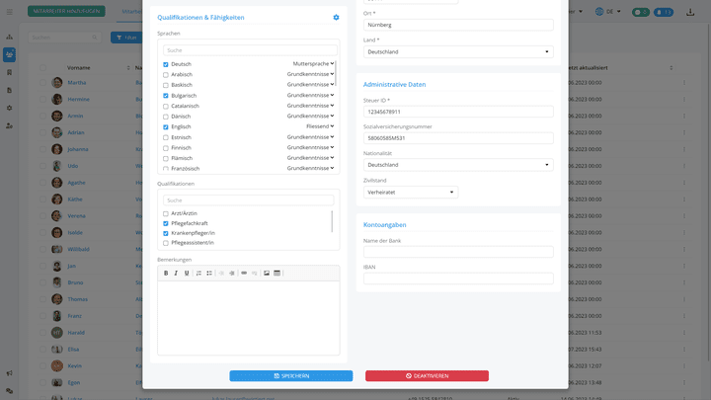Image resolution: width=711 pixels, height=400 pixels.
Task: Click the Speichern button
Action: [x=290, y=376]
